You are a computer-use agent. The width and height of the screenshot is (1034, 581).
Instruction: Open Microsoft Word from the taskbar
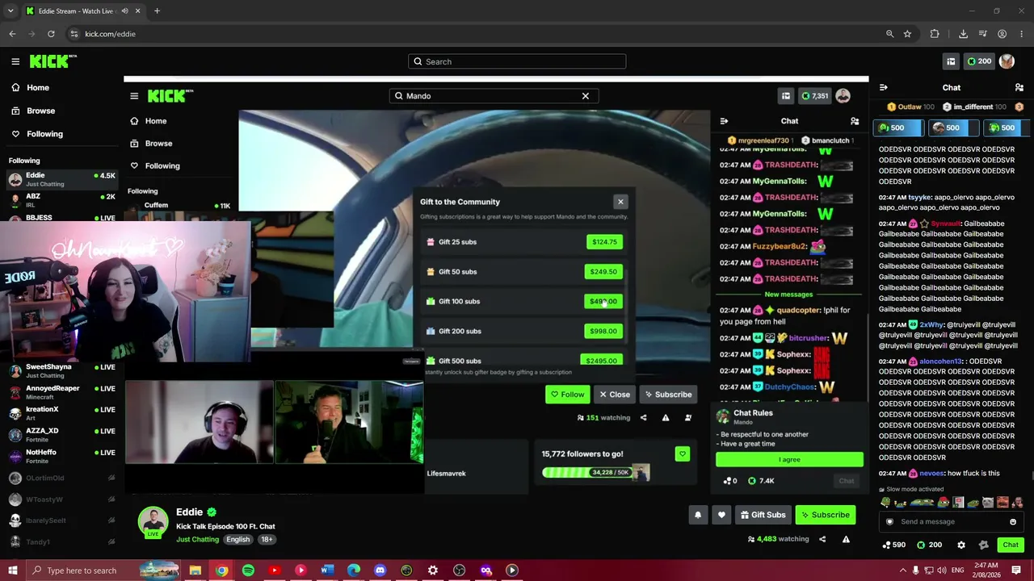(327, 571)
